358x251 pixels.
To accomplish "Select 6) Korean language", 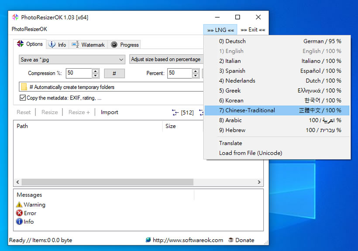I will pyautogui.click(x=277, y=100).
